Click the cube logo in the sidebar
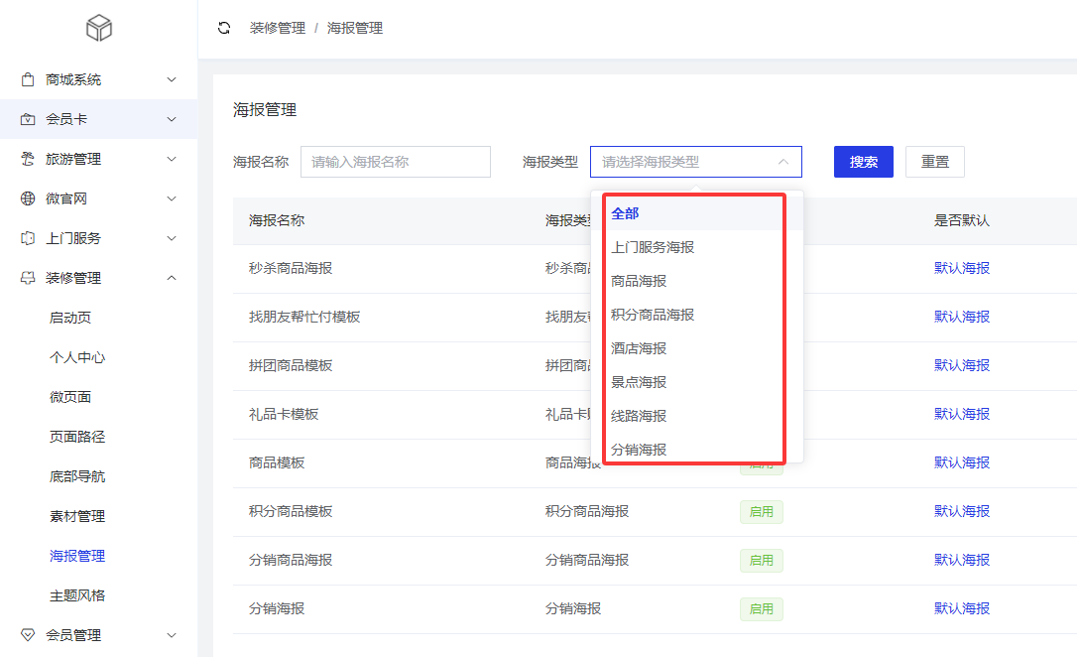The image size is (1081, 657). pos(99,29)
